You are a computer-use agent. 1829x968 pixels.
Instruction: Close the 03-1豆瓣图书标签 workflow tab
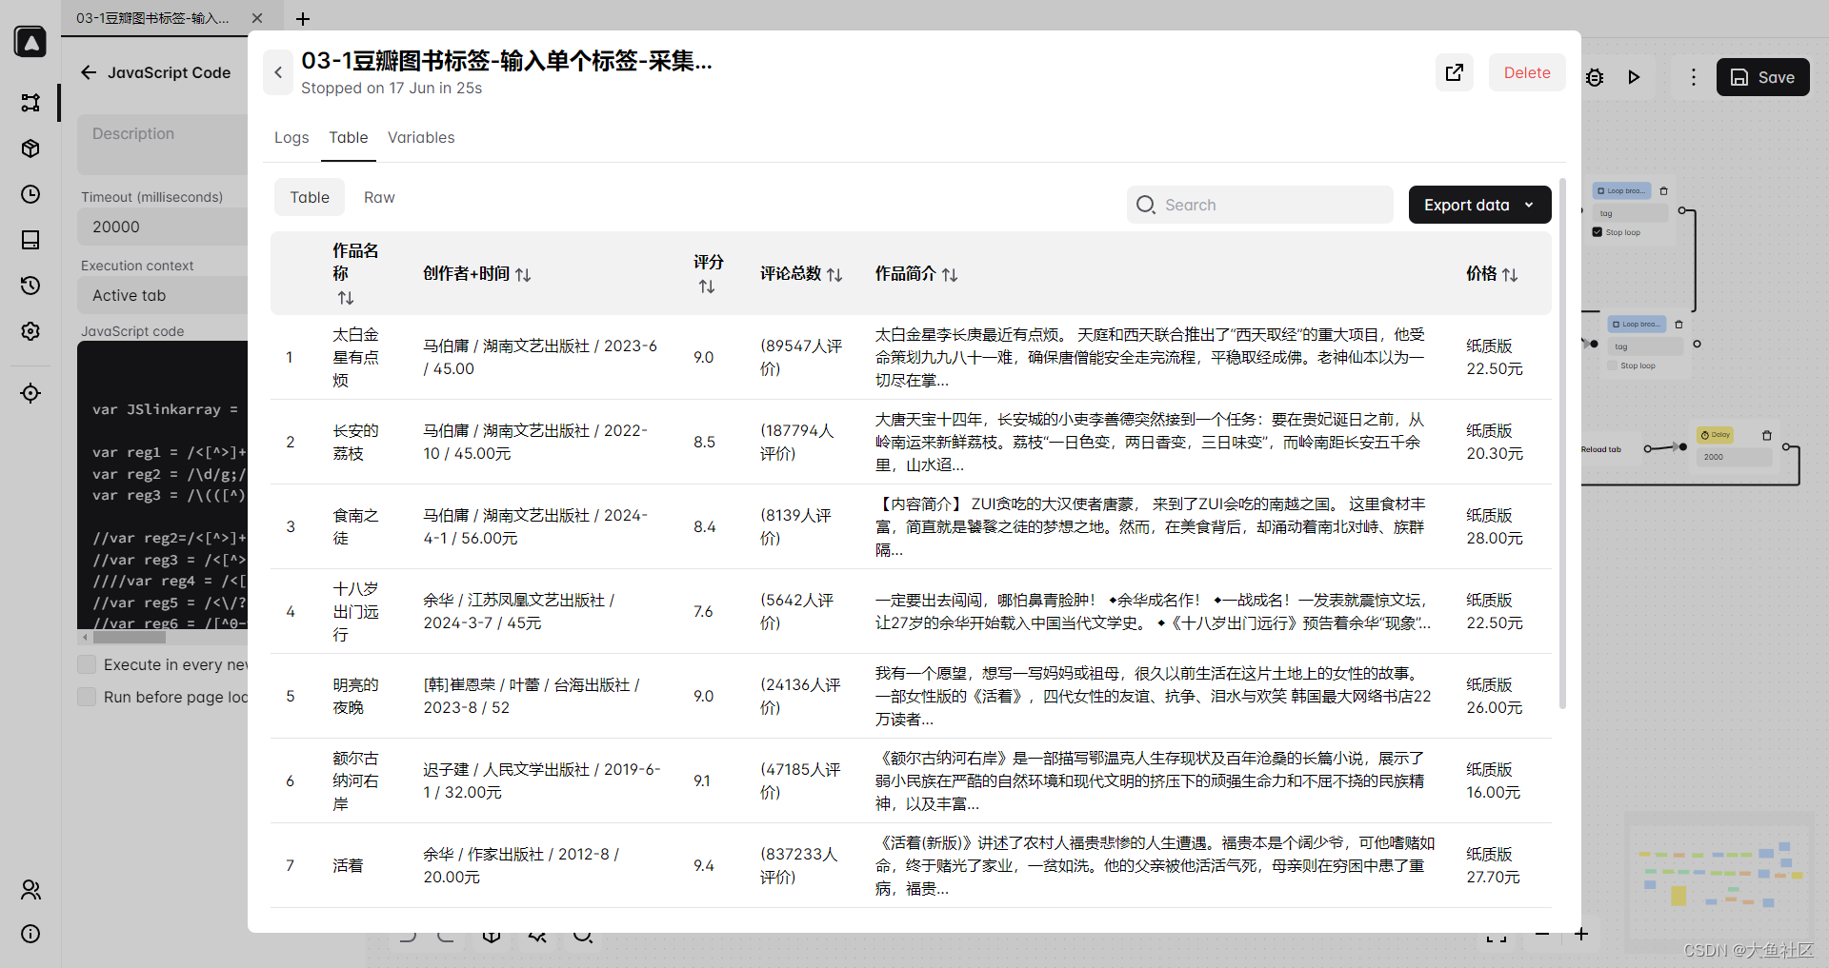point(257,18)
